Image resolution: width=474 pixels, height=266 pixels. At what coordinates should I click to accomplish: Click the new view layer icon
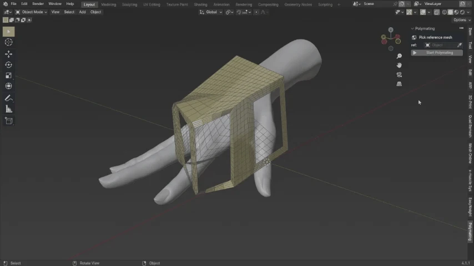(x=462, y=4)
